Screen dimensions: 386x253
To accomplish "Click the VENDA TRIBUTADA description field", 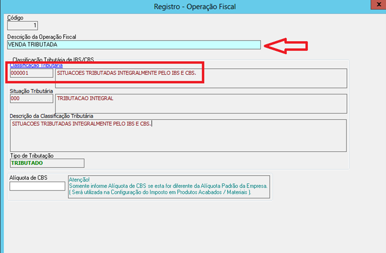I will 134,45.
